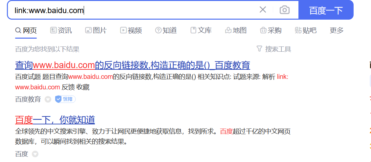Click the question mark icon on 知道 tab
The height and width of the screenshot is (162, 371).
pos(158,30)
